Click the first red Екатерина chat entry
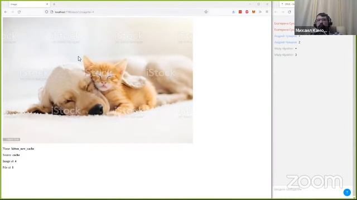The width and height of the screenshot is (357, 200). tap(284, 23)
